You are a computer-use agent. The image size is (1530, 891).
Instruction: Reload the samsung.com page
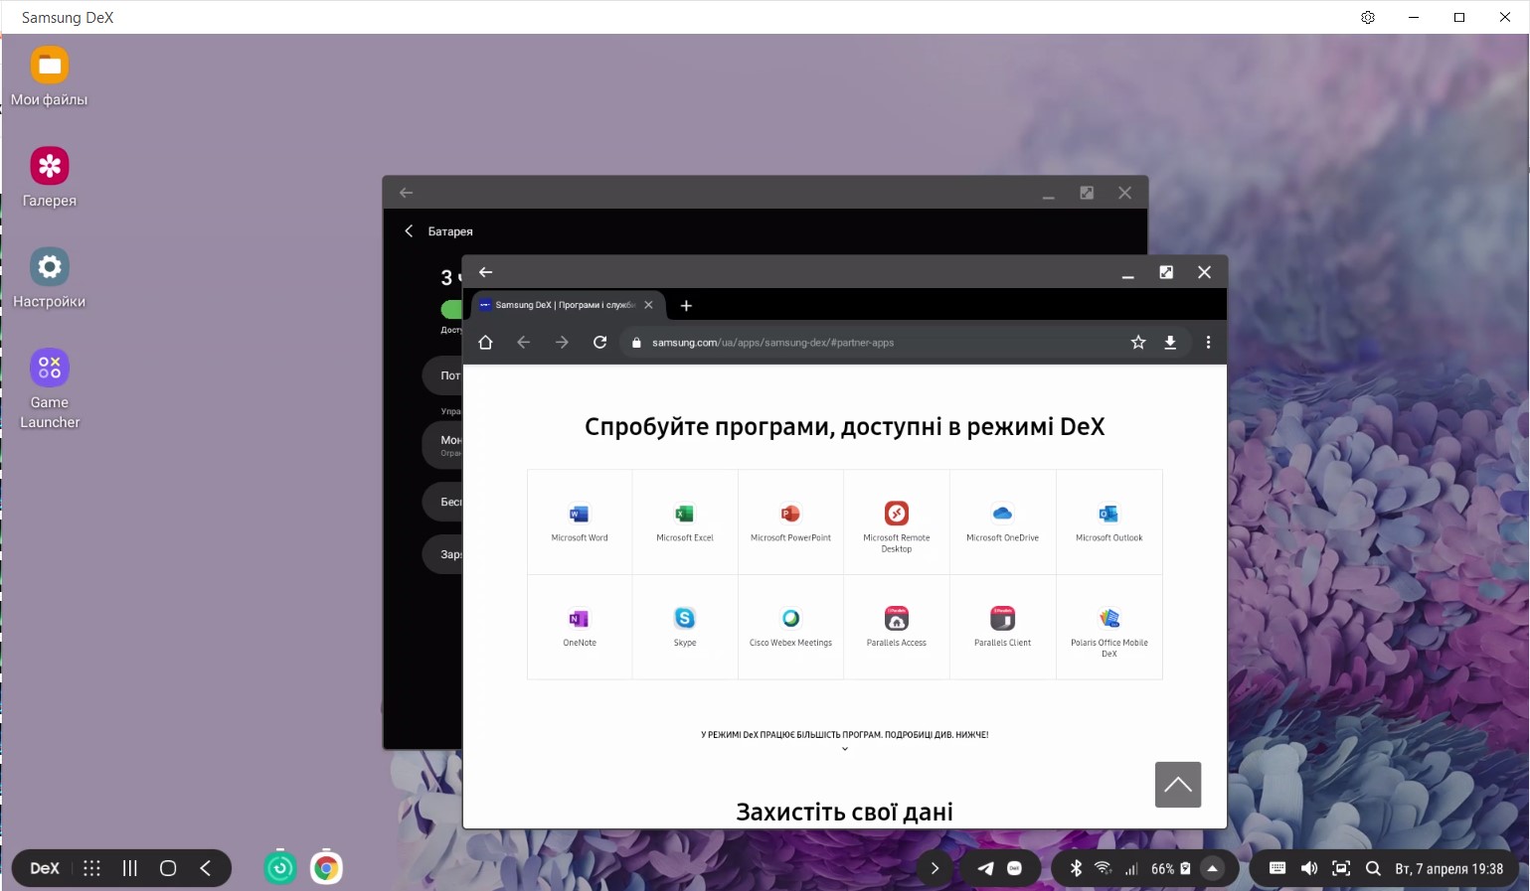(x=599, y=343)
